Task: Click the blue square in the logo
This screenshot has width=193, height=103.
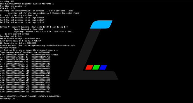Action: click(103, 67)
